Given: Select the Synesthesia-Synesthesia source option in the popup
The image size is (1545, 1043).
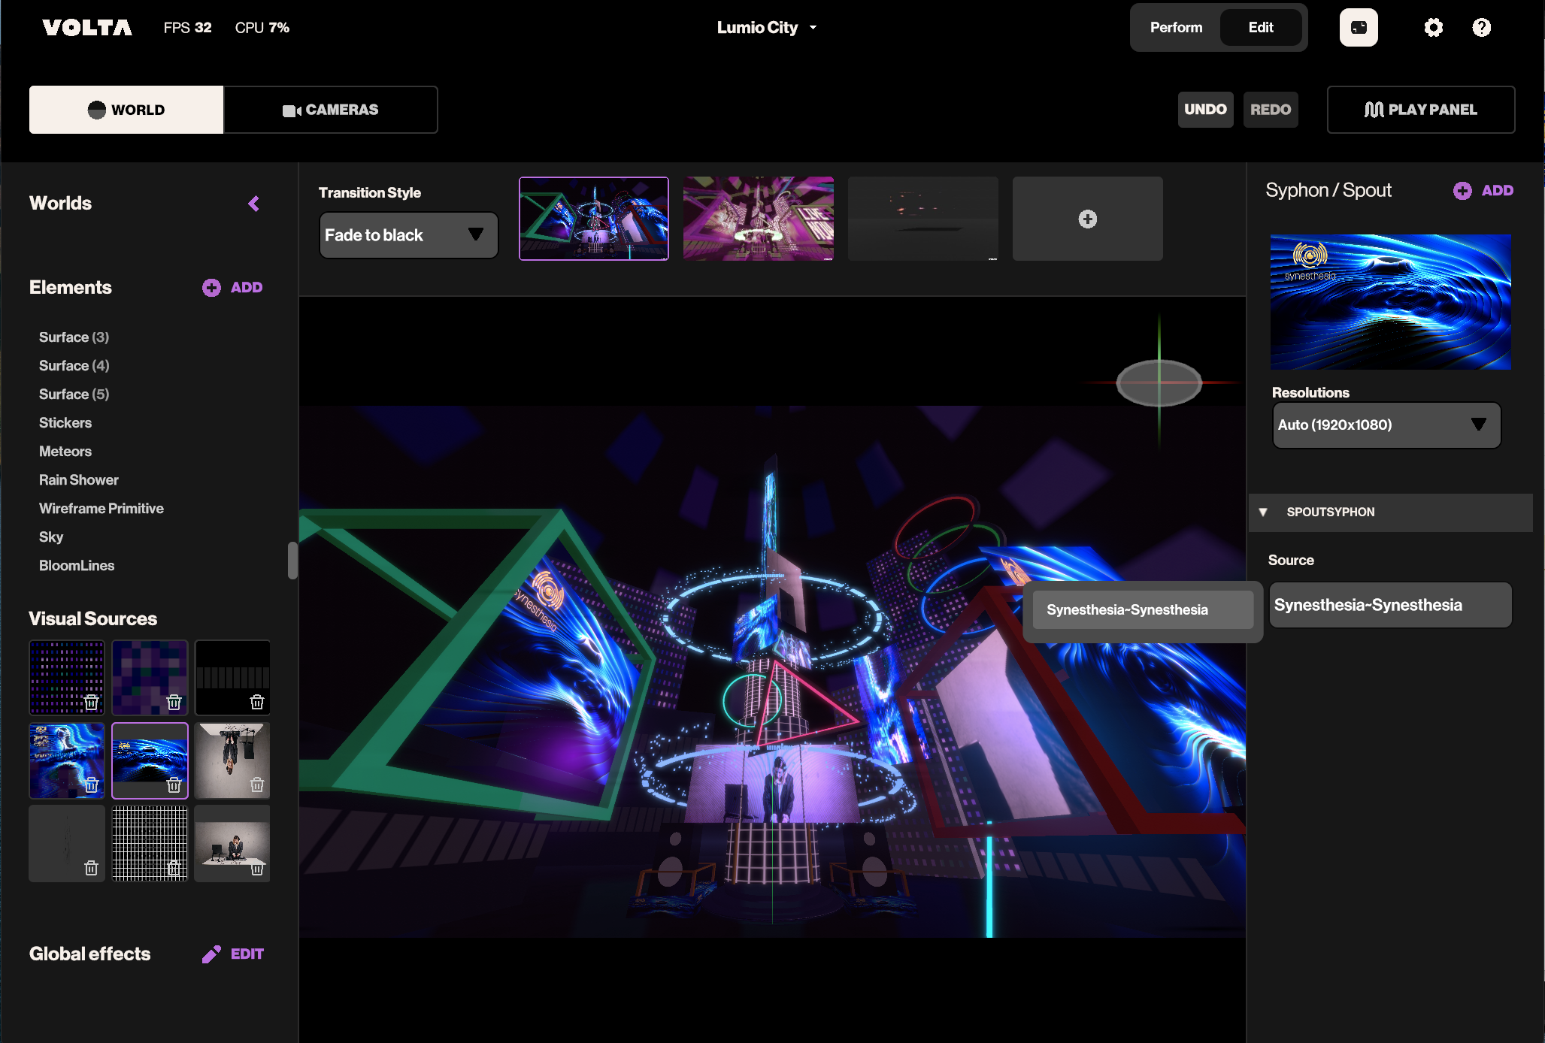Looking at the screenshot, I should tap(1141, 609).
